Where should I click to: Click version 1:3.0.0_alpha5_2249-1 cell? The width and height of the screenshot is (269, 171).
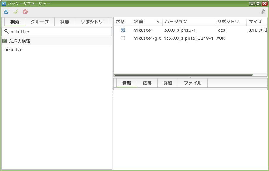[x=189, y=38]
